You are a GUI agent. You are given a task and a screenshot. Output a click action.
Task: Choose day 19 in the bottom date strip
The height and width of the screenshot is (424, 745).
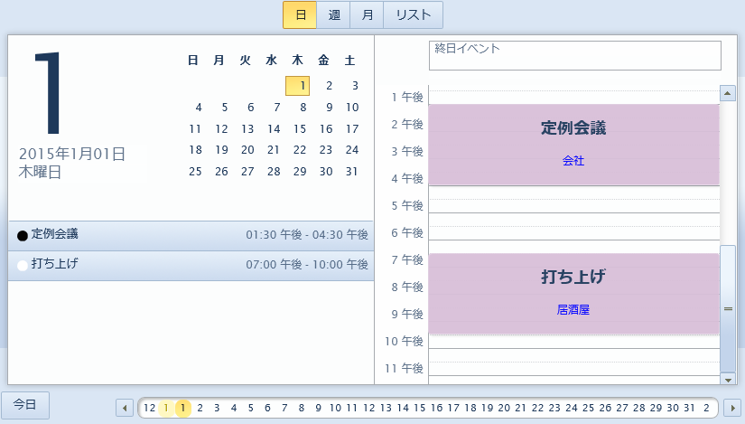pyautogui.click(x=488, y=408)
